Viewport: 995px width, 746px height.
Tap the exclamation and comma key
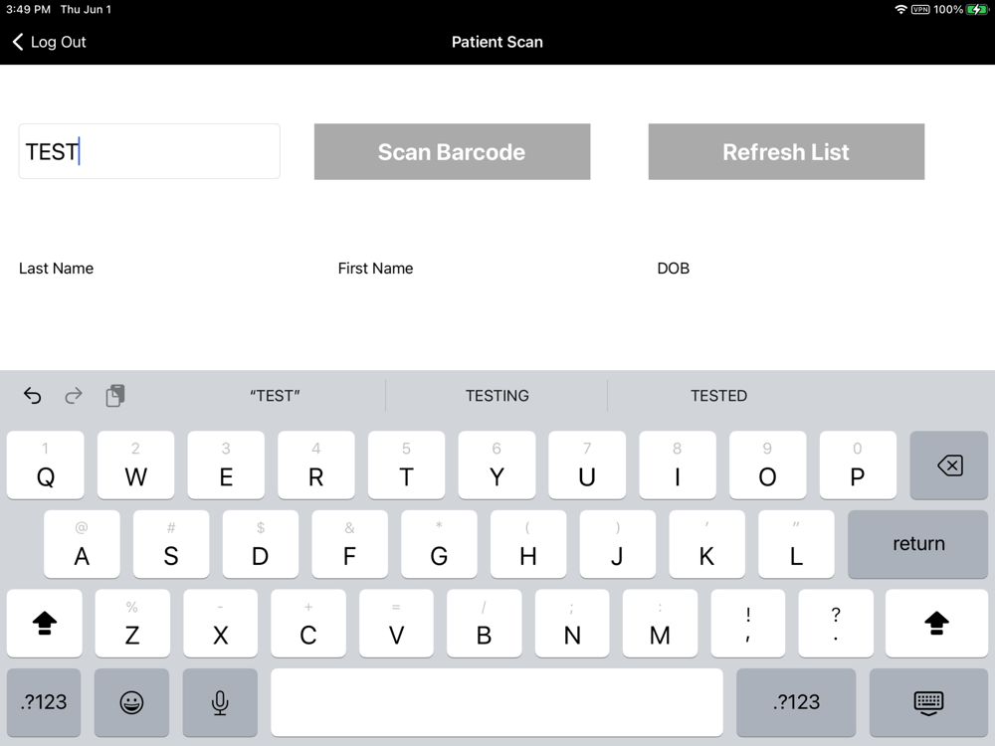click(748, 623)
